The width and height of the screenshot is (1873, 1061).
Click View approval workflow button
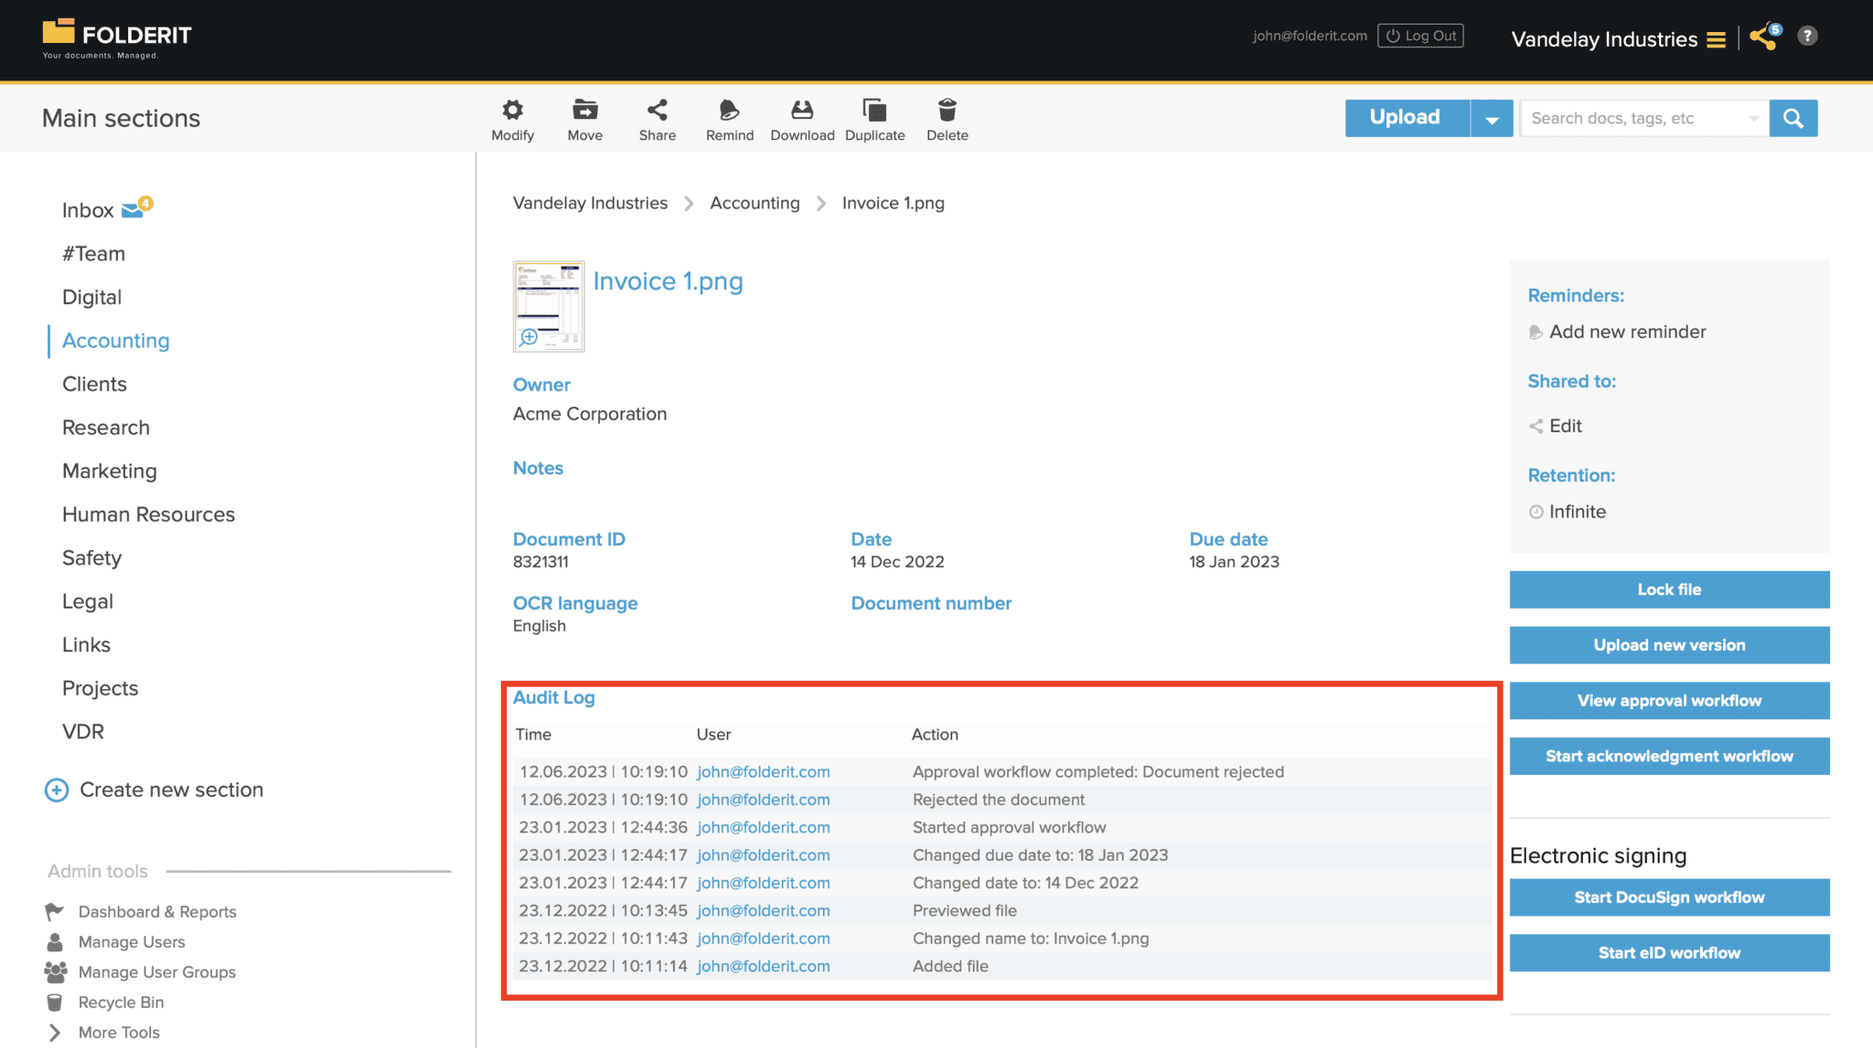pyautogui.click(x=1669, y=701)
